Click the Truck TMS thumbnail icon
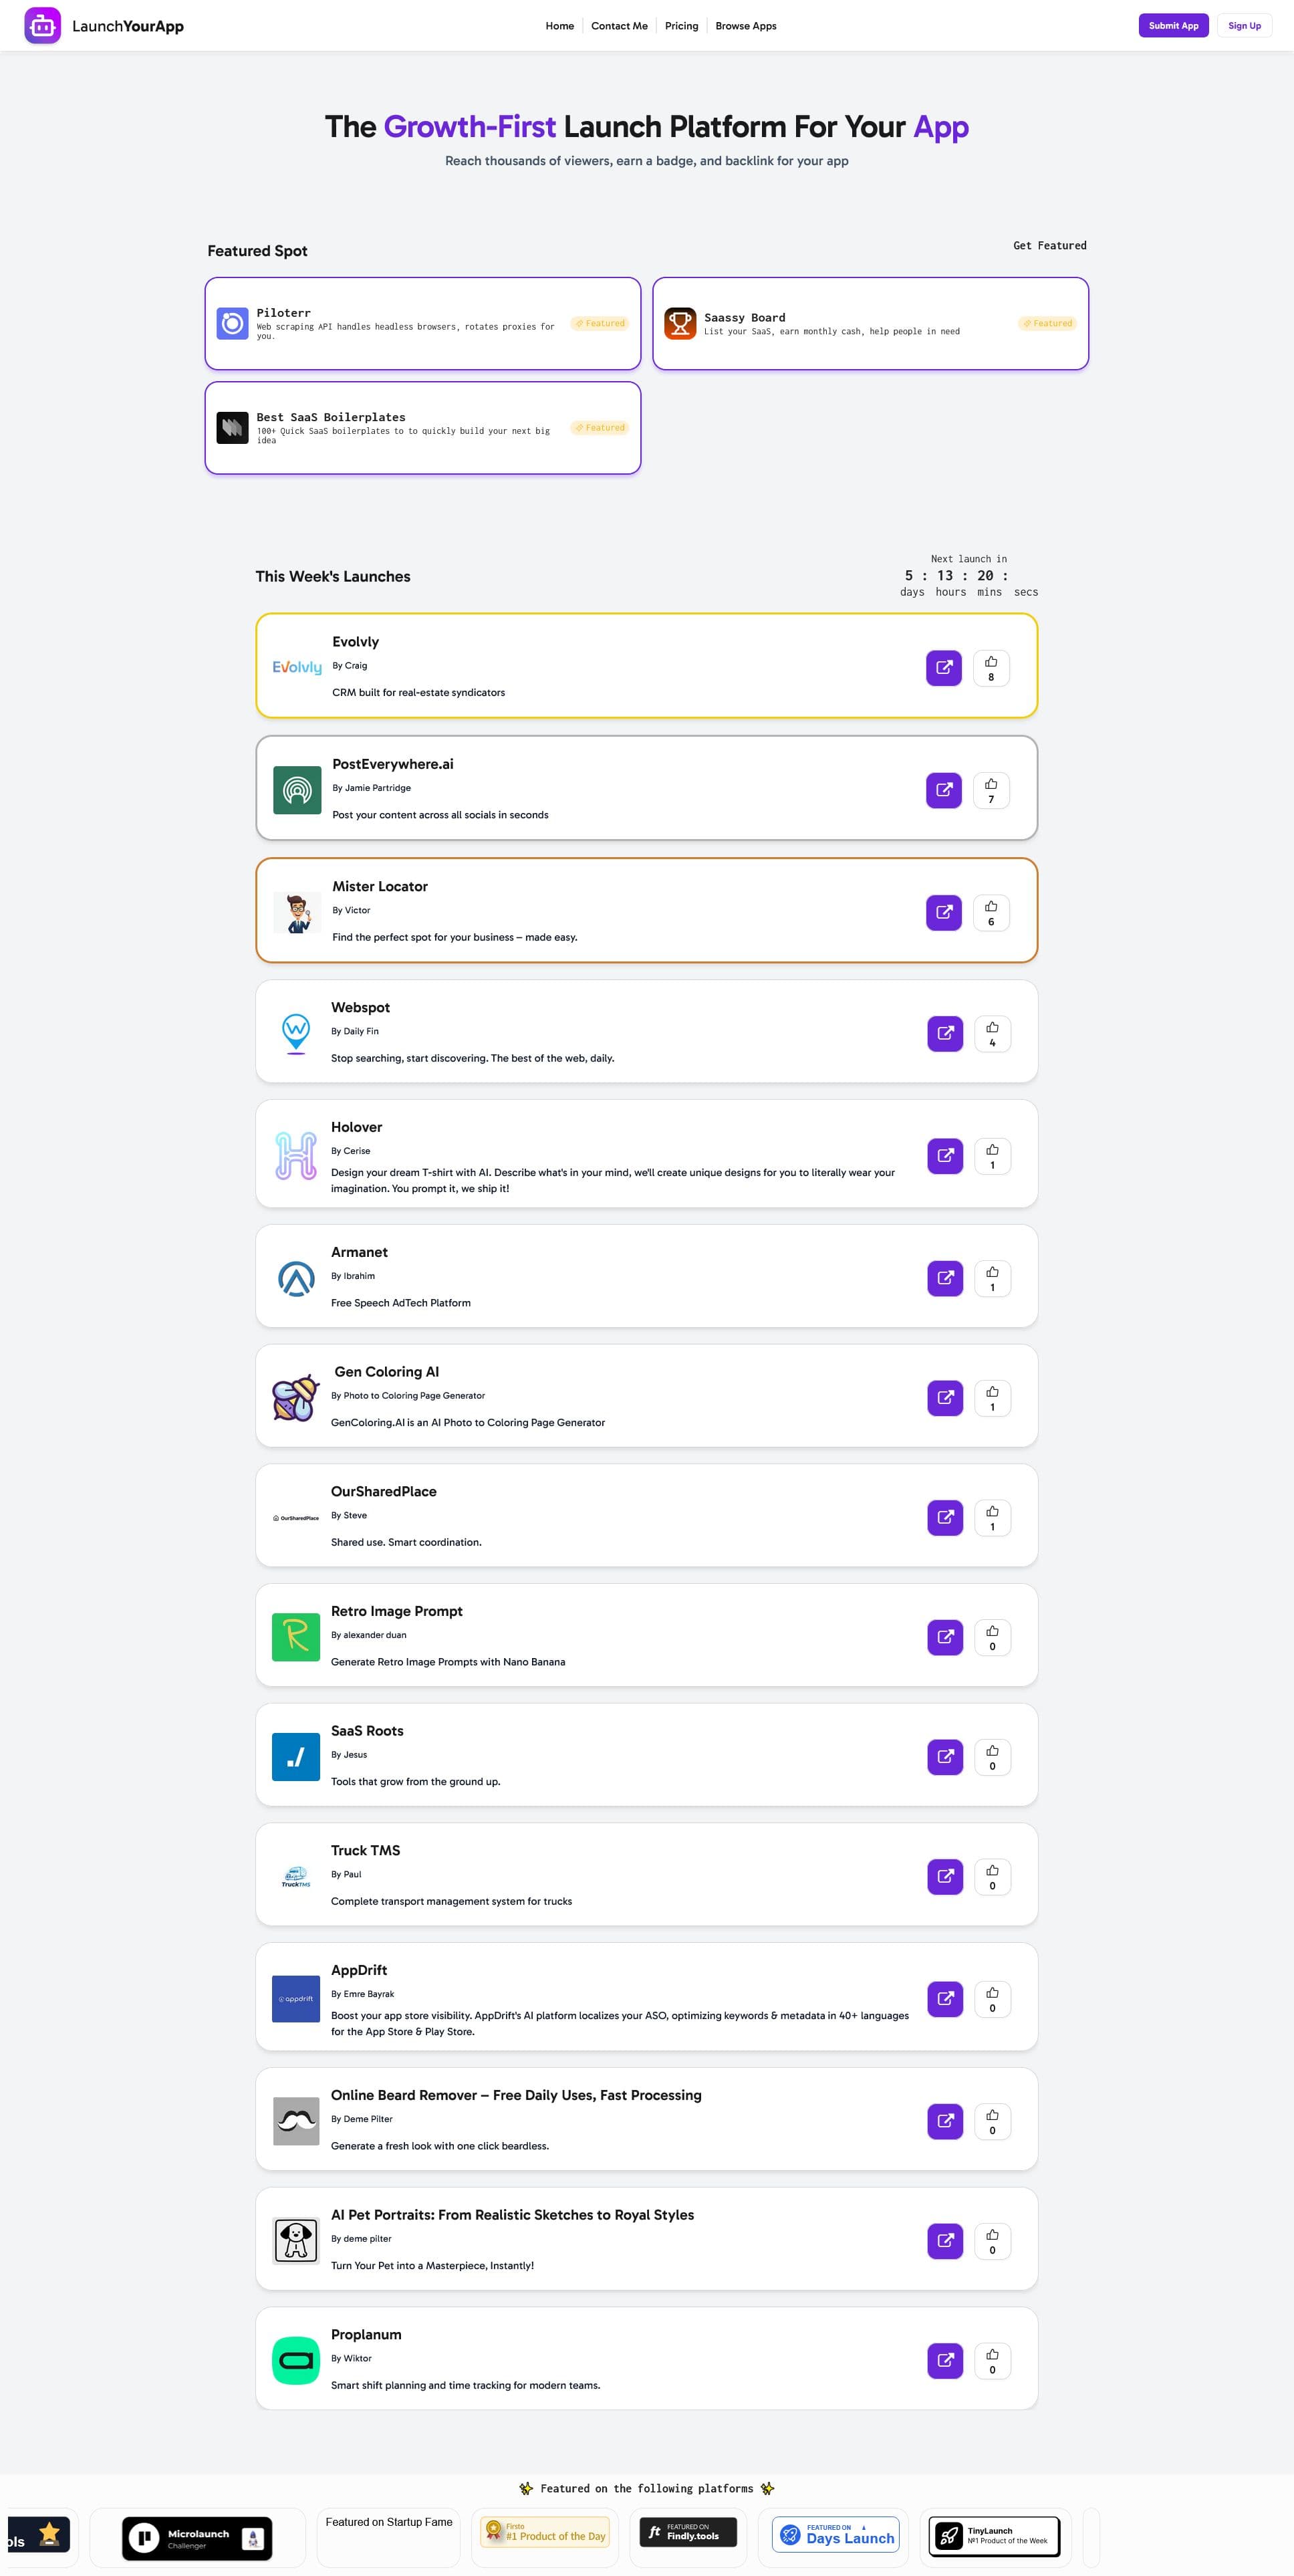 295,1876
